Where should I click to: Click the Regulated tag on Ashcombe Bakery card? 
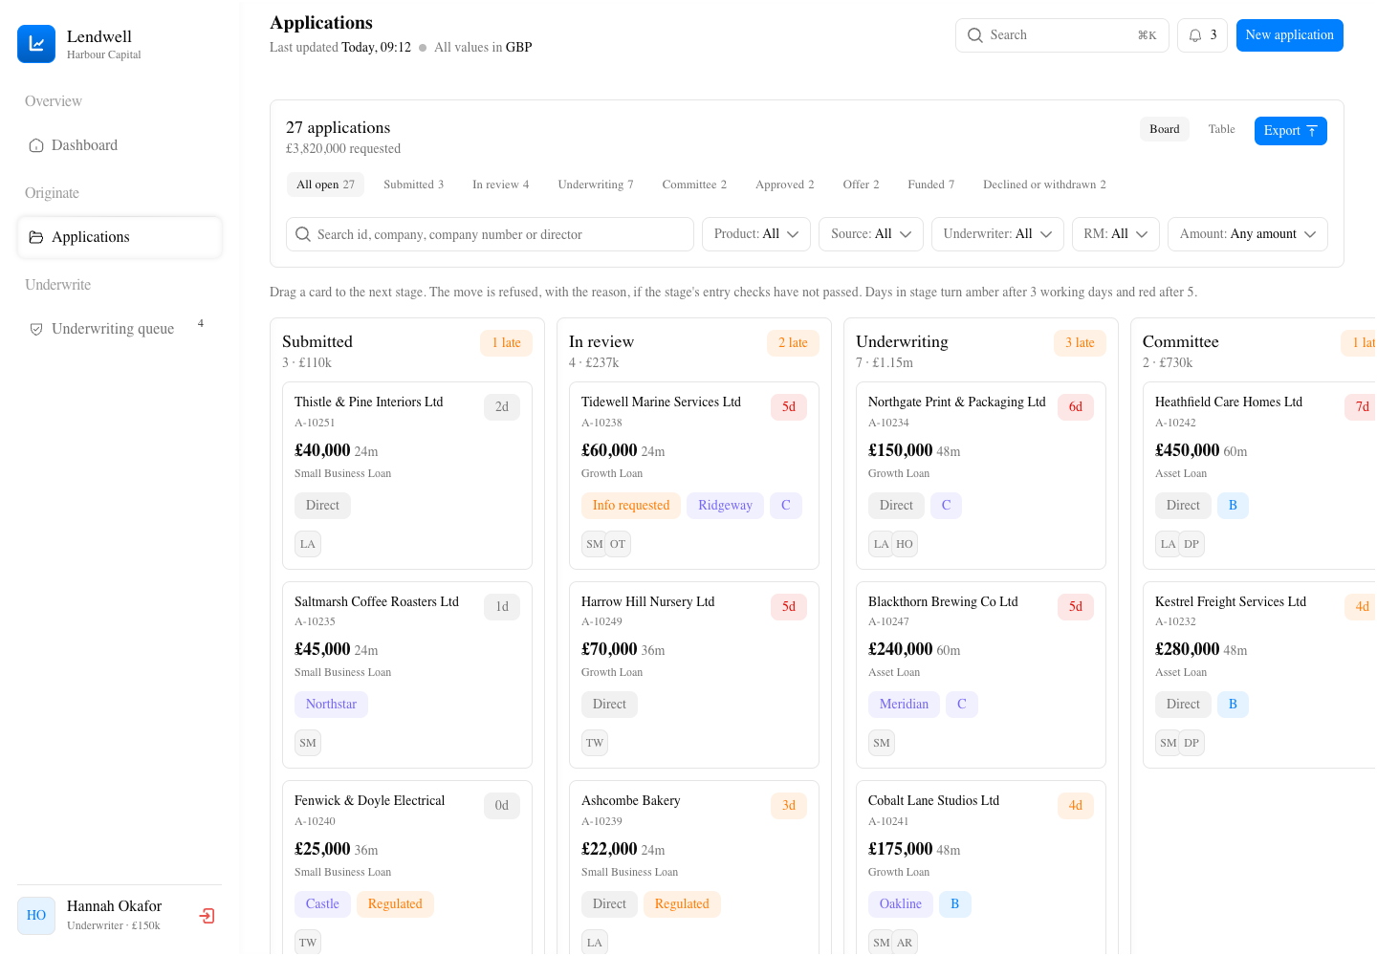point(682,904)
